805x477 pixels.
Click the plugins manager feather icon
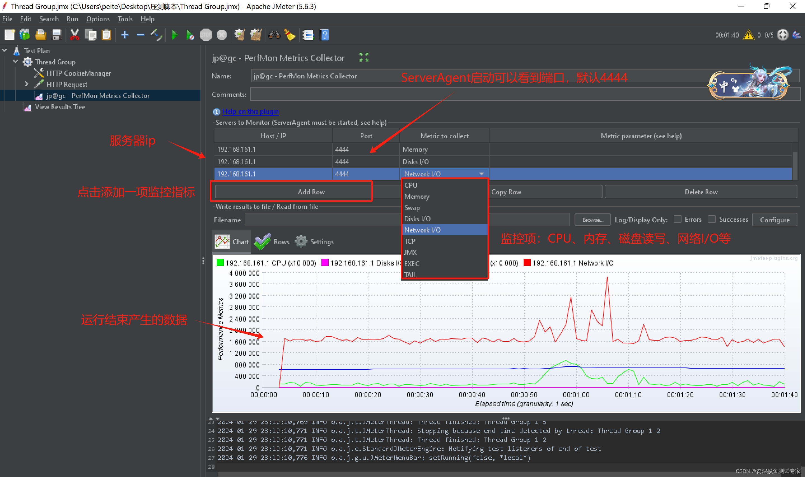tap(797, 35)
